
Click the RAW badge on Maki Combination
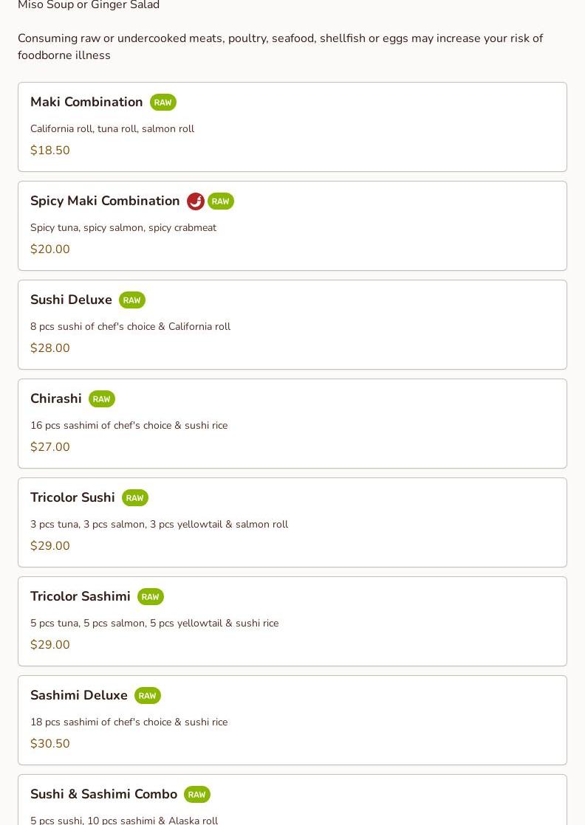[x=162, y=103]
